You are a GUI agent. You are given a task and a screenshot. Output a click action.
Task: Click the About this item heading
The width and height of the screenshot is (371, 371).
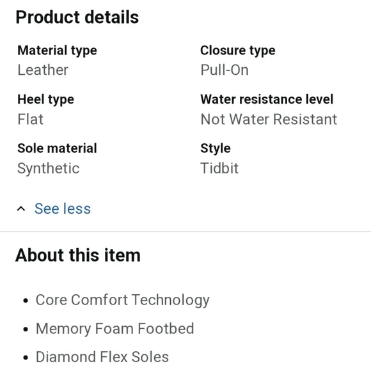click(x=78, y=255)
